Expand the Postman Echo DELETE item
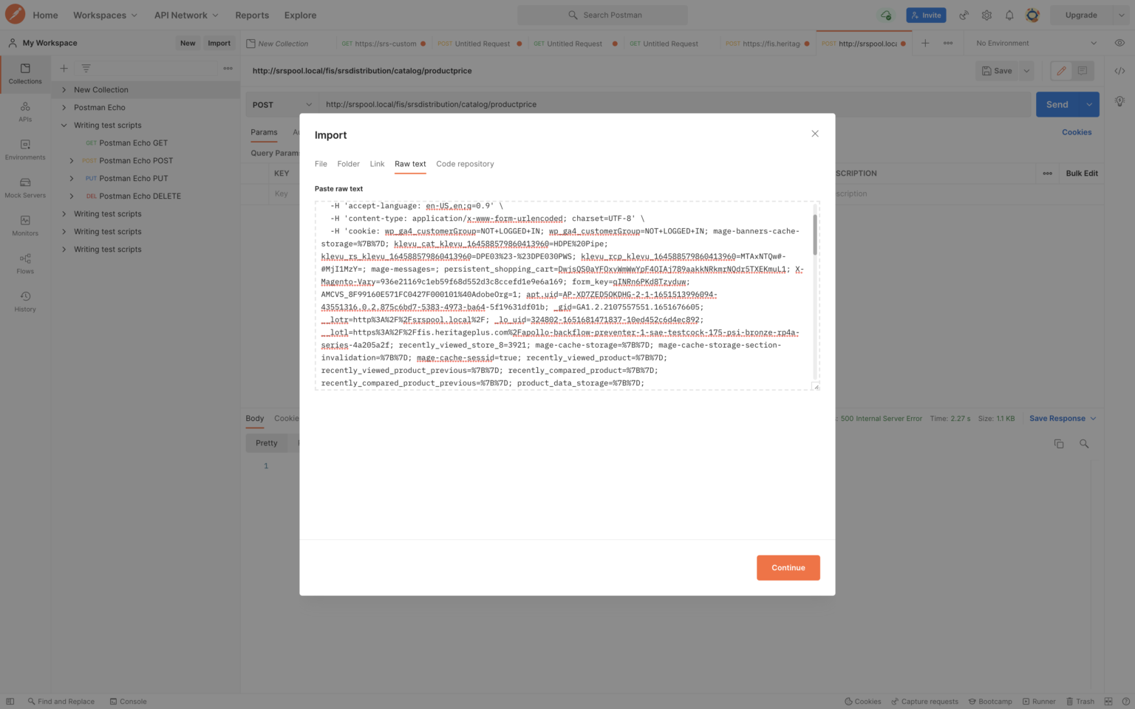 tap(72, 196)
